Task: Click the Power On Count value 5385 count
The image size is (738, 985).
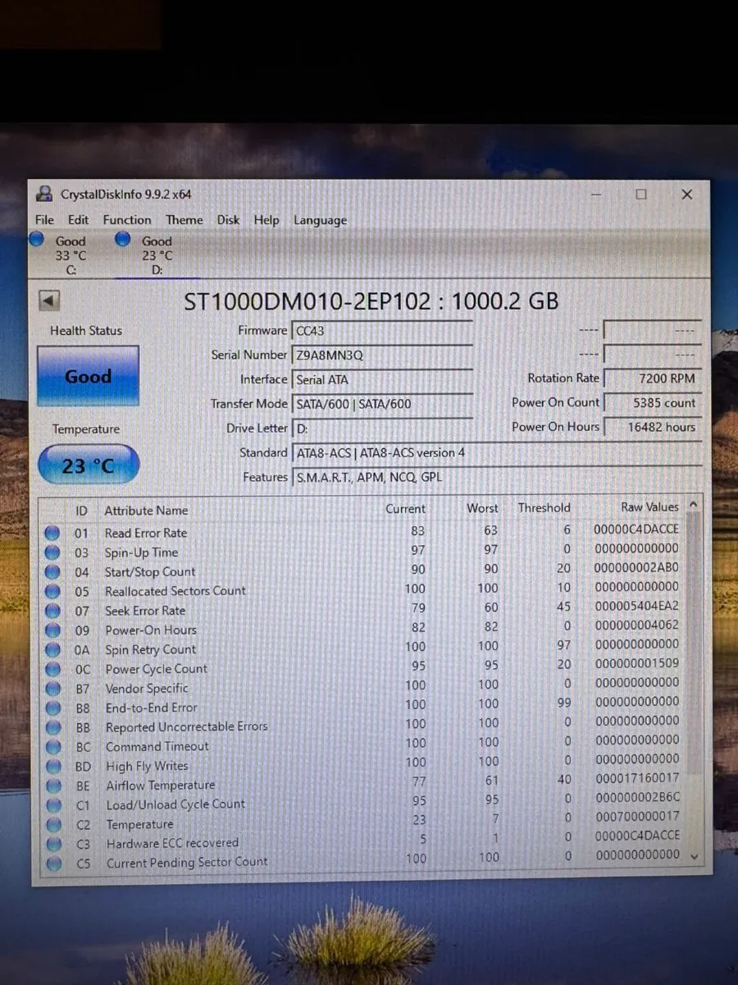Action: [652, 403]
